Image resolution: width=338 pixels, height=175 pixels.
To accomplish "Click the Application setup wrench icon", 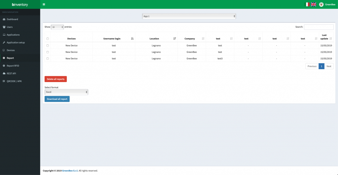I will pos(4,43).
